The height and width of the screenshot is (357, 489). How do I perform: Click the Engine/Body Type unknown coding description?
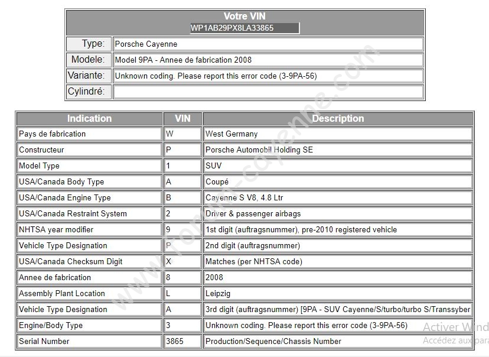pyautogui.click(x=338, y=326)
